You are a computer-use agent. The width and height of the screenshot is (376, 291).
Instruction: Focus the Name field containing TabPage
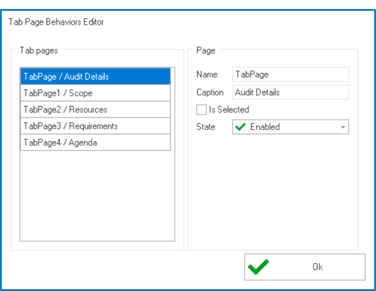pyautogui.click(x=290, y=74)
